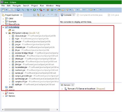Click the horizontal scrollbar right arrow
The width and height of the screenshot is (122, 112).
(x=57, y=110)
